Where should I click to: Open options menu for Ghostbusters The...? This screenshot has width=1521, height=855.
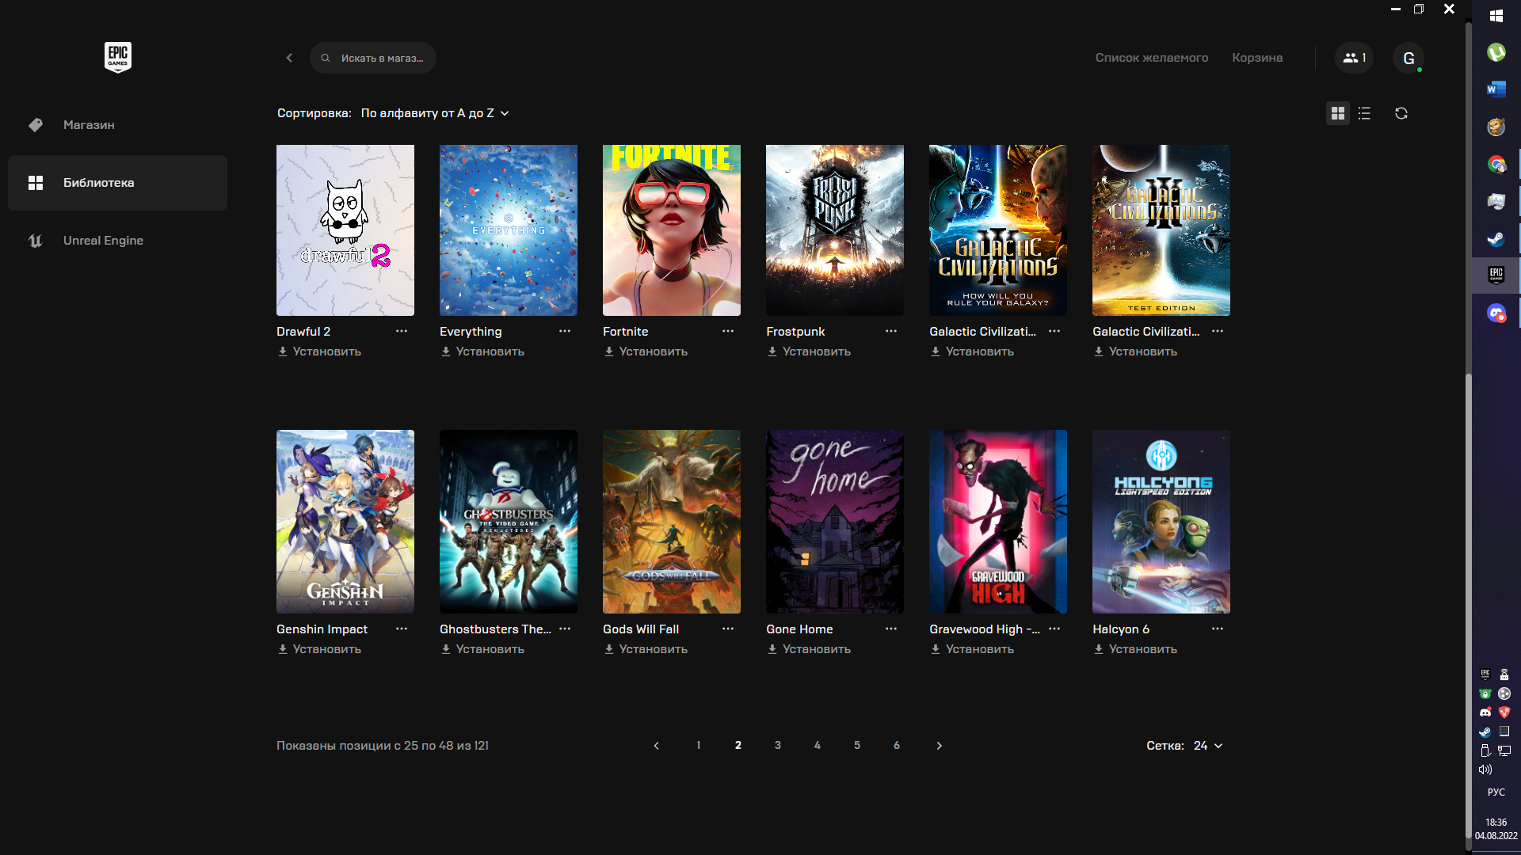565,629
